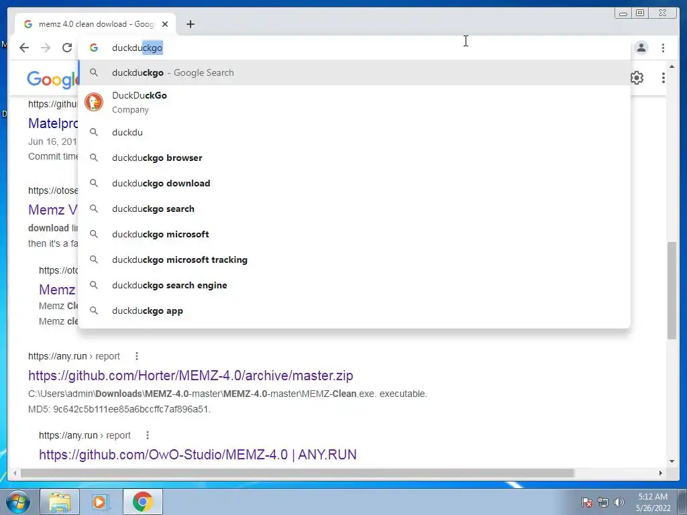Open options for the indented any.run result
This screenshot has height=515, width=687.
(148, 435)
